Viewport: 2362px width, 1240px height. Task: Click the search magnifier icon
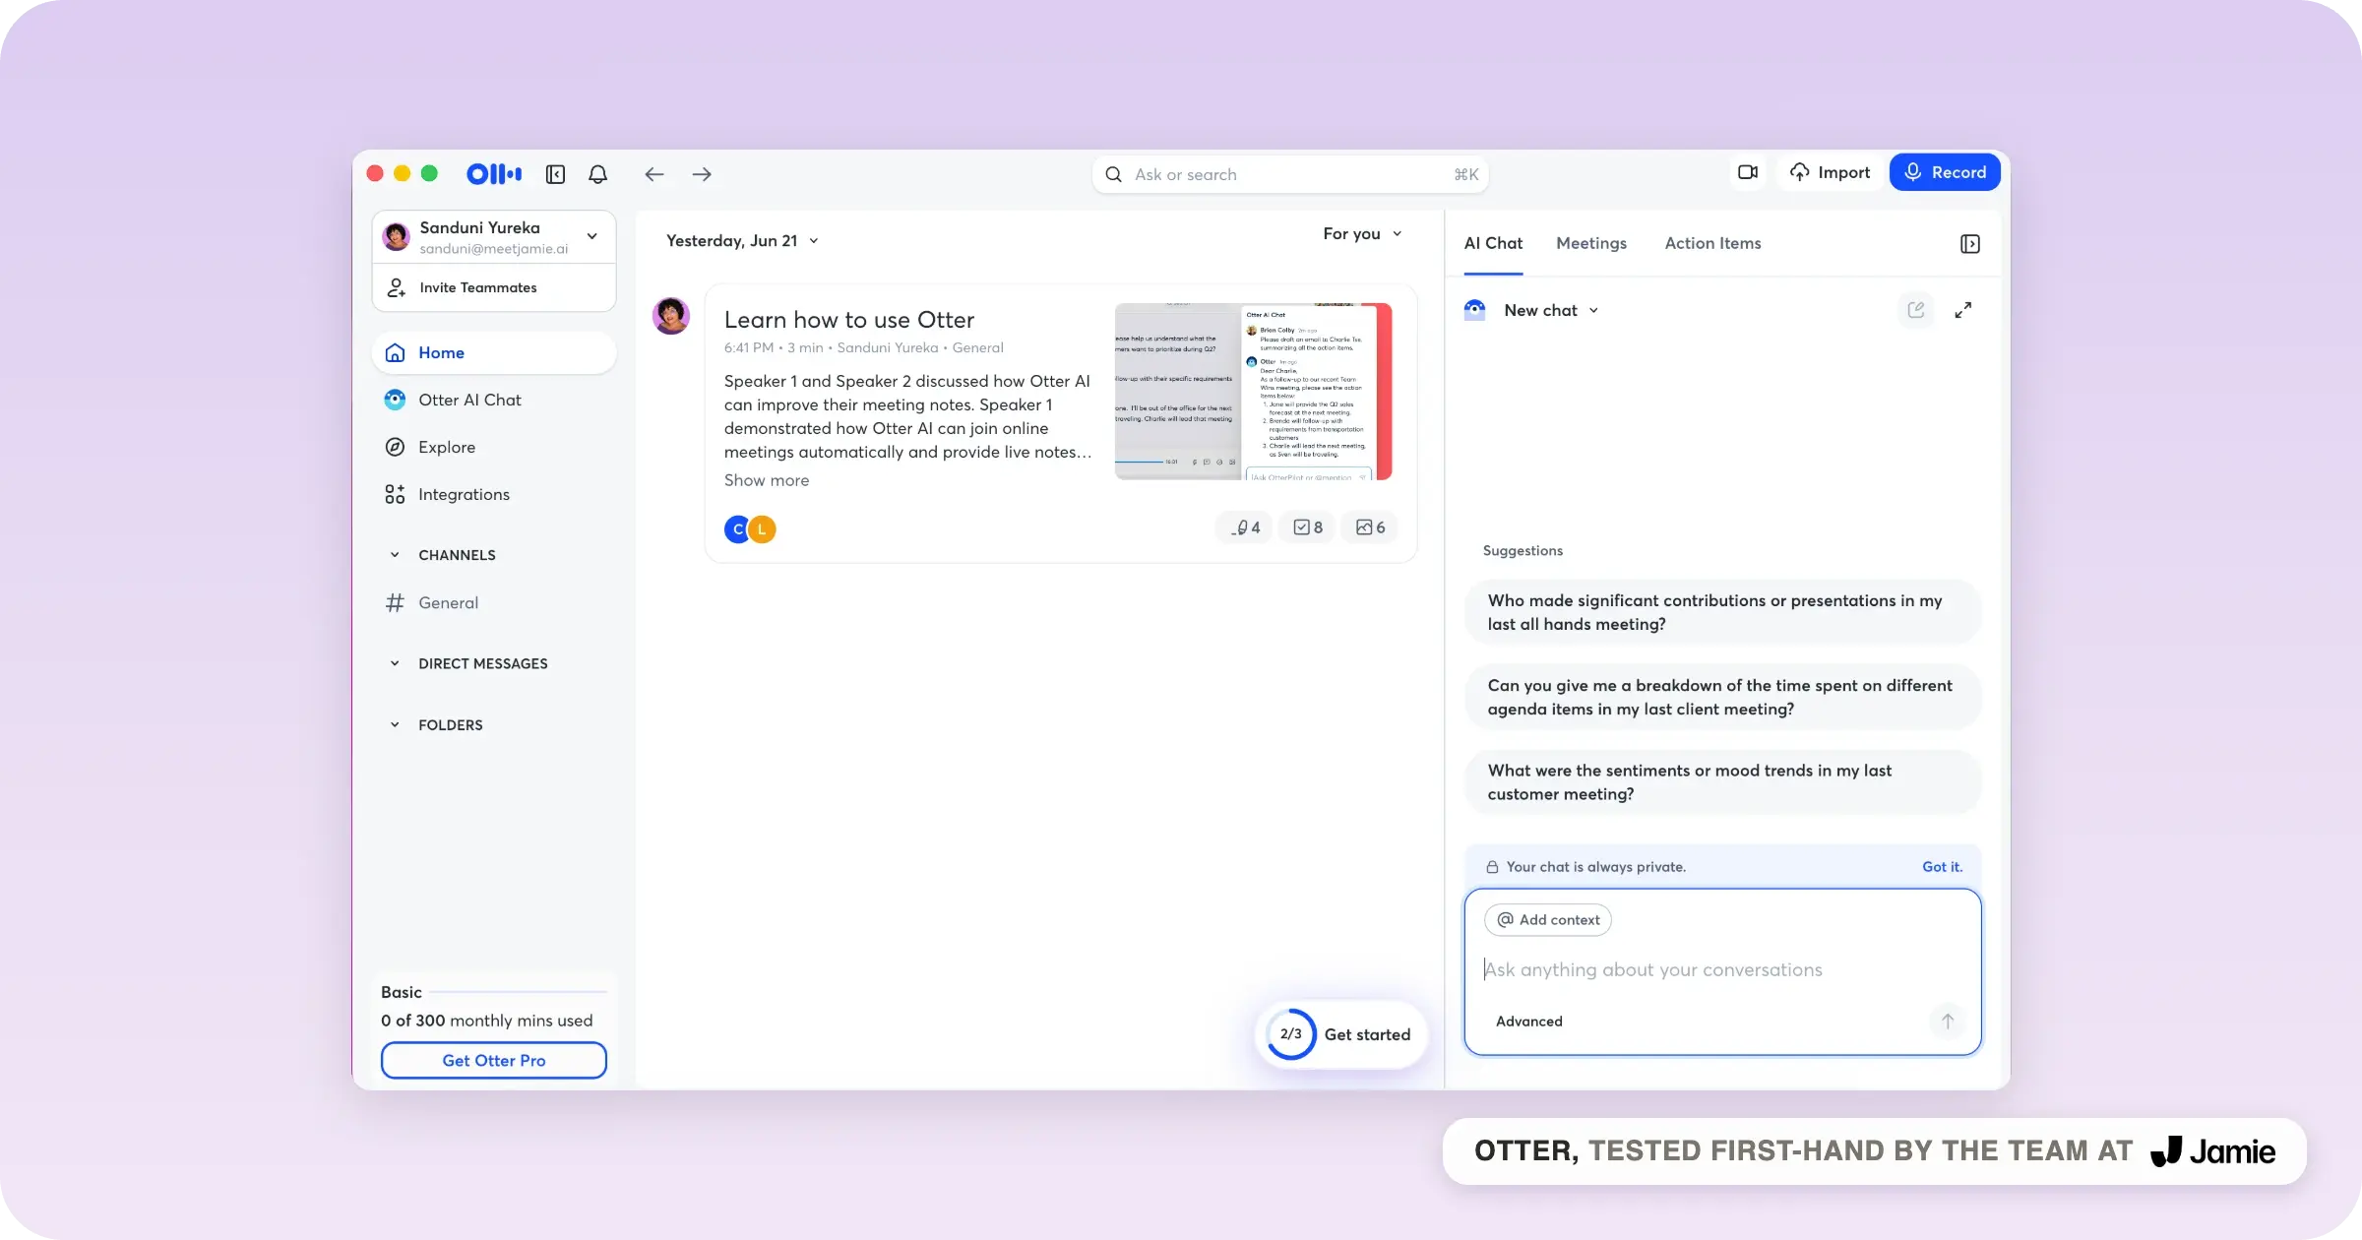[1113, 174]
